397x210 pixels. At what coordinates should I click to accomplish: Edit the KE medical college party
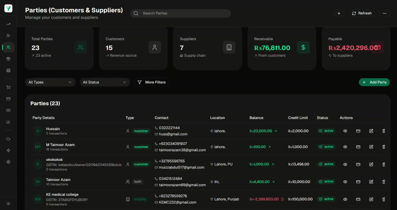click(x=371, y=199)
